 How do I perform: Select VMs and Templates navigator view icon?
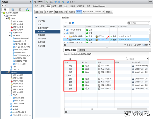13,9
